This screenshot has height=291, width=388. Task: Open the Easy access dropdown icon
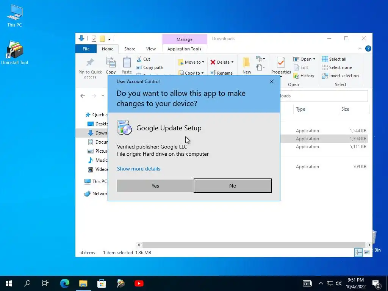tap(260, 67)
